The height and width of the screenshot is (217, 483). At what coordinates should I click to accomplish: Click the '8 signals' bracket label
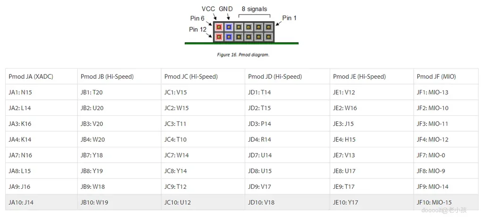254,9
